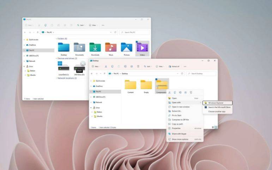This screenshot has height=170, width=272.
Task: Open New dropdown in Desktop window toolbar
Action: [96, 67]
